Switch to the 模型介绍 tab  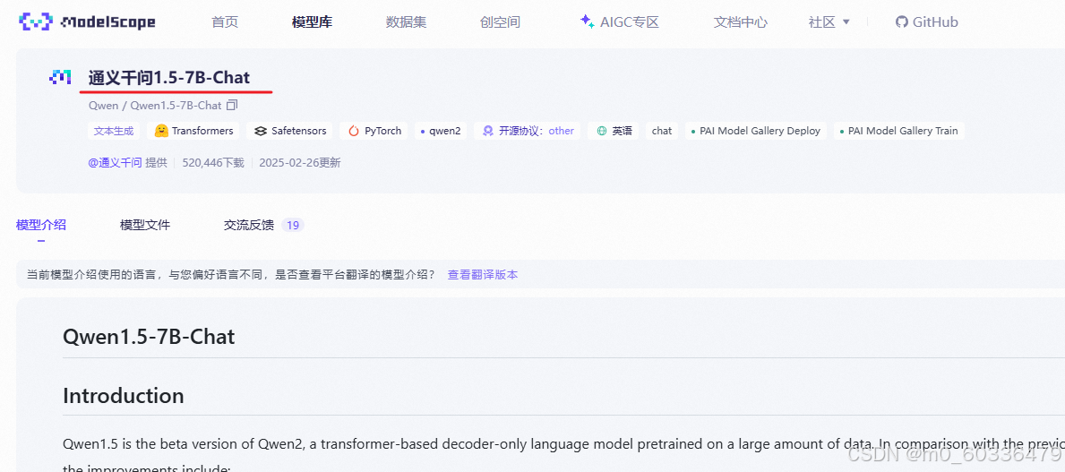[x=40, y=226]
